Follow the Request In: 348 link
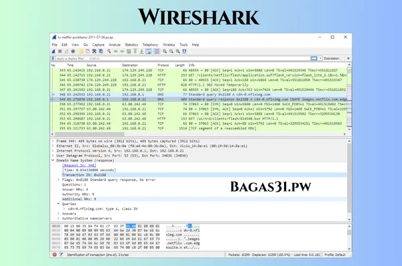Viewport: 402px width, 266px height. tap(79, 165)
